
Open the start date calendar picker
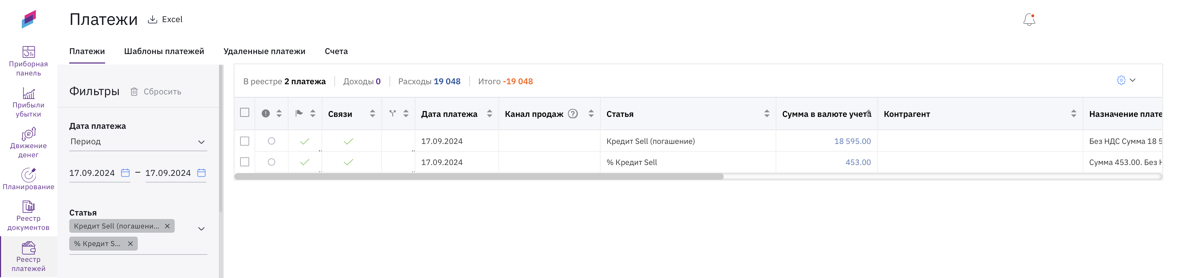(x=125, y=173)
